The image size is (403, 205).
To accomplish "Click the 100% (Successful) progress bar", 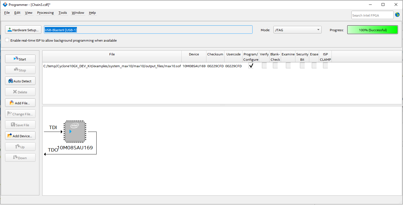I will (373, 30).
